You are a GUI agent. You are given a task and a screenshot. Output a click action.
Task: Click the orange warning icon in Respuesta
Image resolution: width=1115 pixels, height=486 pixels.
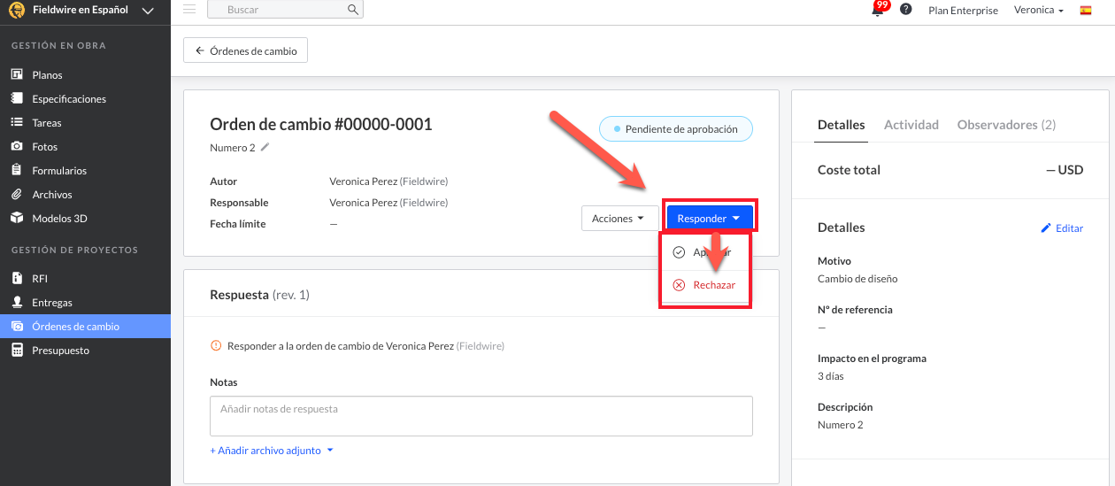[215, 346]
